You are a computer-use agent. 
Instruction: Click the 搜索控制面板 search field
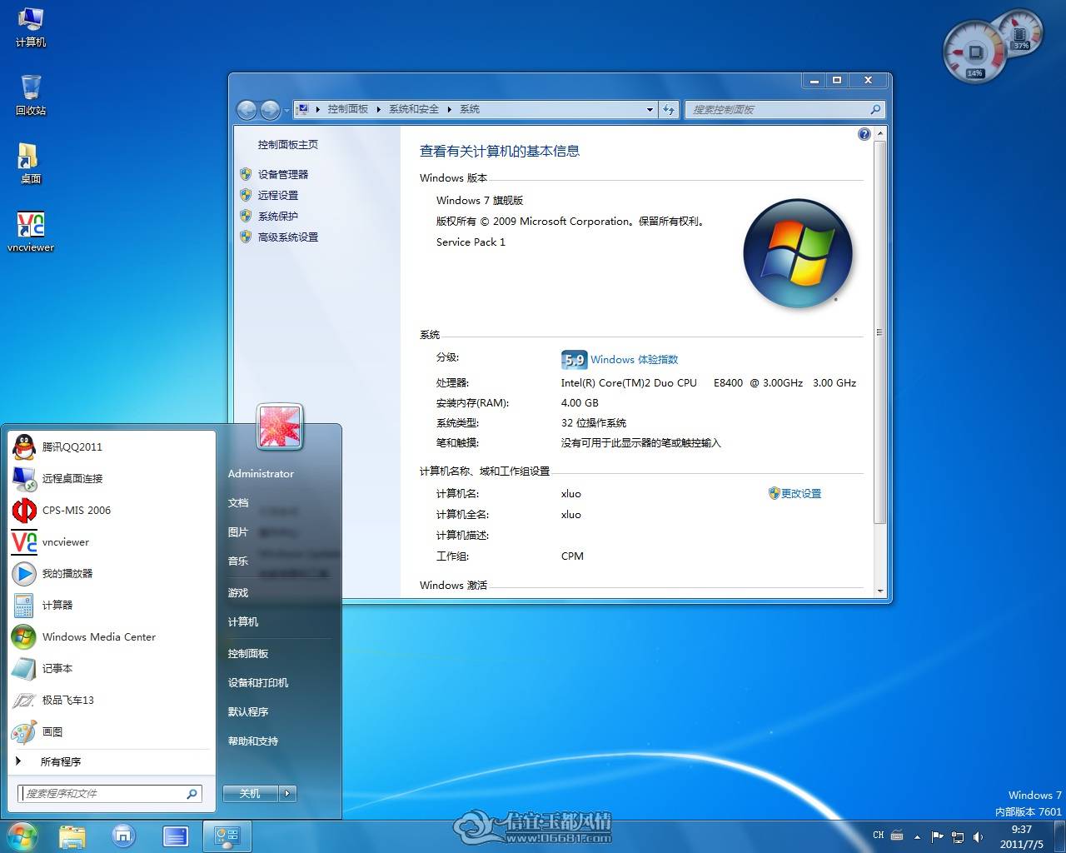click(x=784, y=109)
